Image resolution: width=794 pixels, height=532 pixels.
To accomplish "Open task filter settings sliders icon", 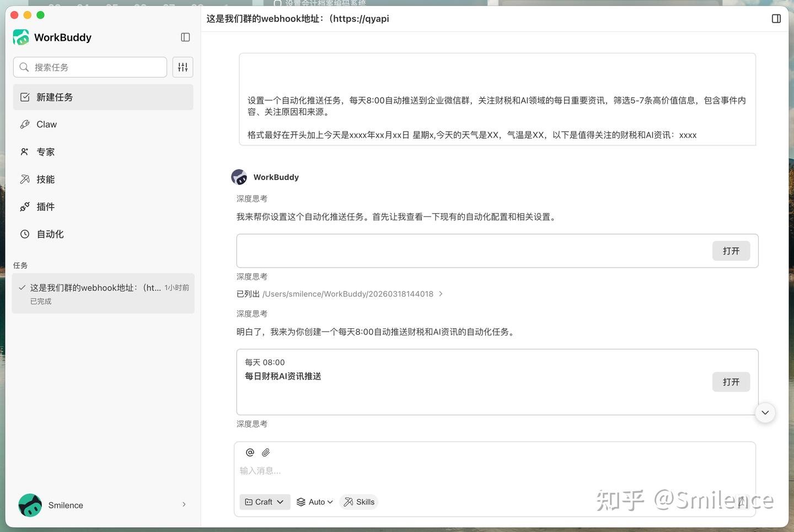I will click(183, 67).
